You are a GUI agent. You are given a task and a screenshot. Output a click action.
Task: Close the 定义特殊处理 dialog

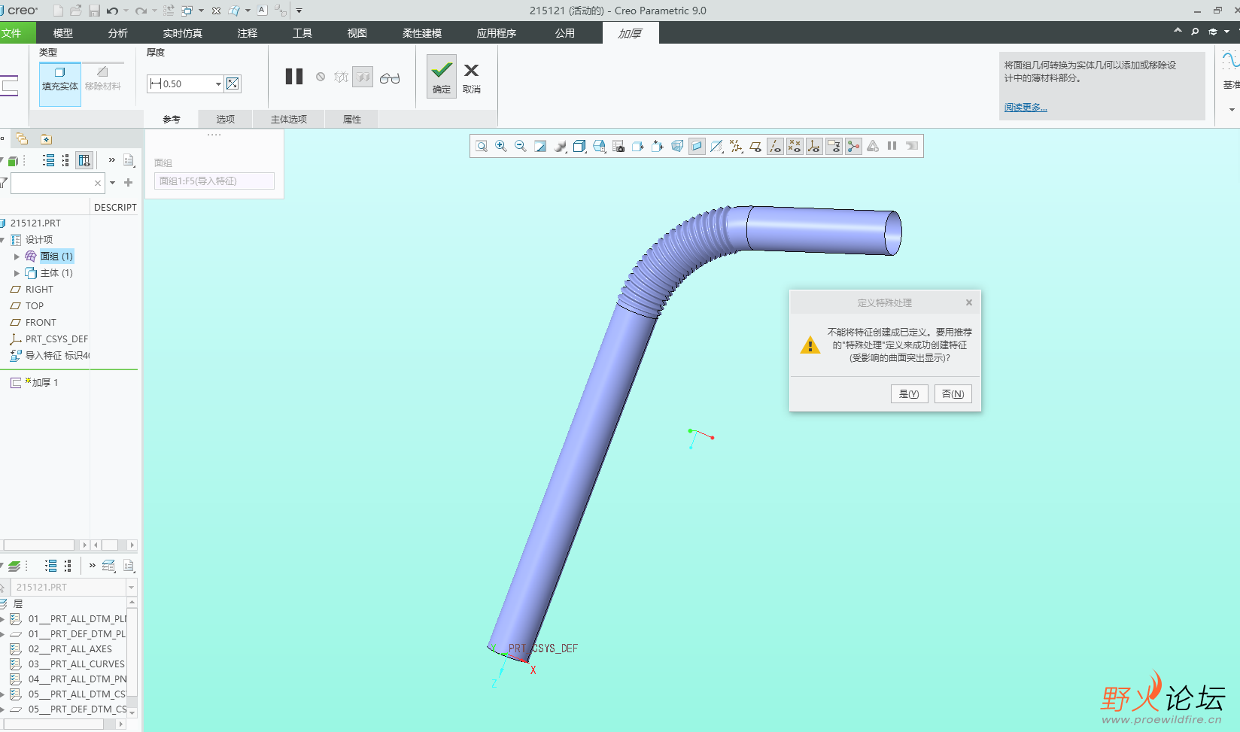pos(969,302)
